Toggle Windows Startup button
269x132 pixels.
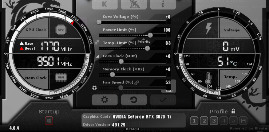pos(49,121)
